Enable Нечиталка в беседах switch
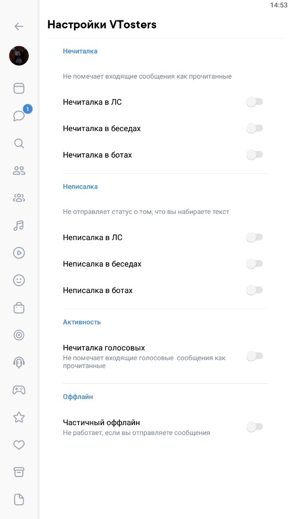 [x=254, y=128]
